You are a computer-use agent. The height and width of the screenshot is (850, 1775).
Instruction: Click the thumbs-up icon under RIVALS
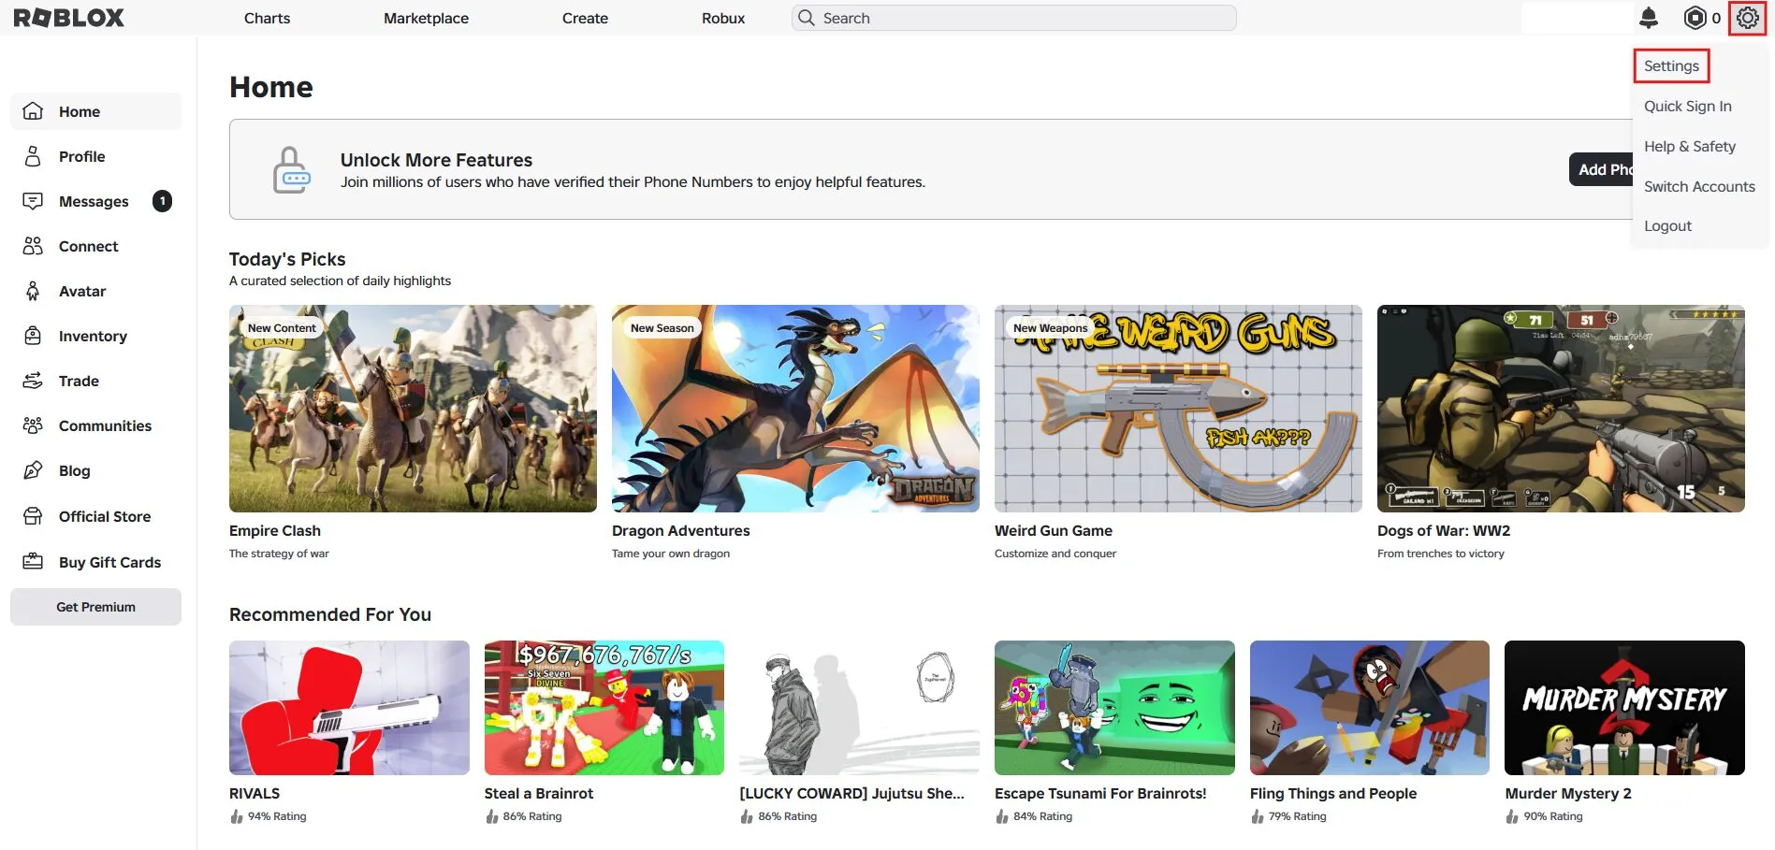tap(237, 816)
